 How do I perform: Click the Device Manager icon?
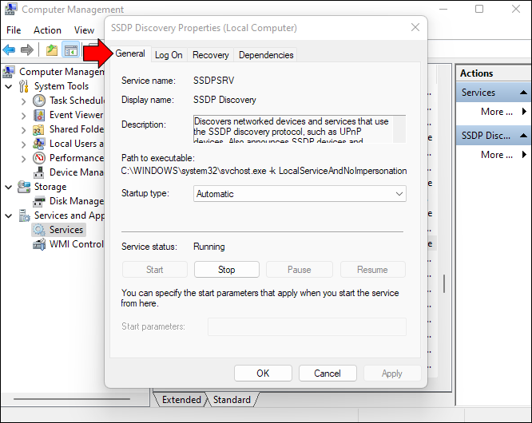point(39,172)
